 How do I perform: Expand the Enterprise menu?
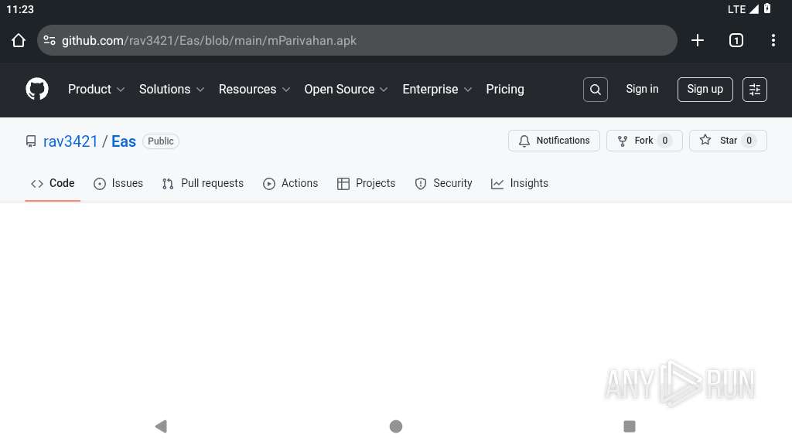click(x=437, y=90)
